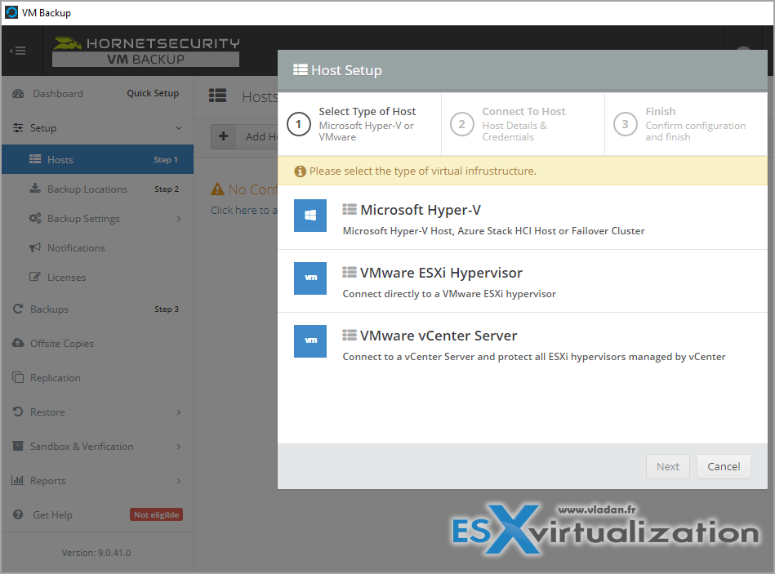Click the Setup sliders icon

pyautogui.click(x=18, y=128)
